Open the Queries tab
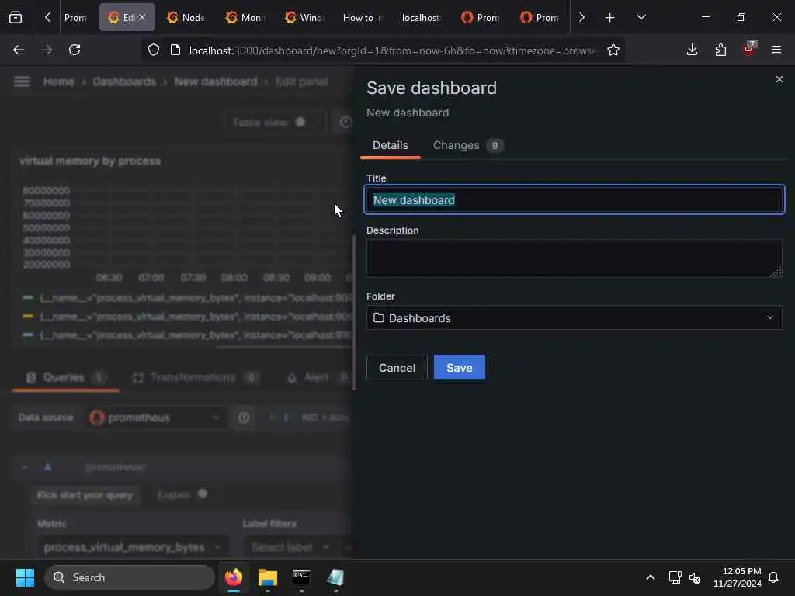Image resolution: width=795 pixels, height=596 pixels. 65,378
